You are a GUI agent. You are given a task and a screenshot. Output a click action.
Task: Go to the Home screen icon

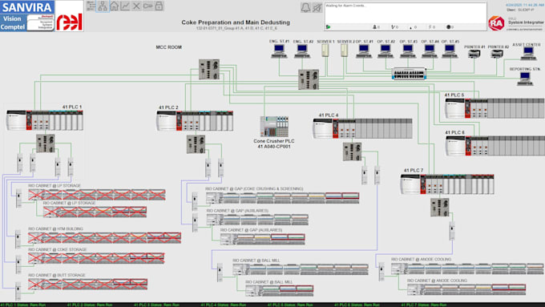[114, 6]
